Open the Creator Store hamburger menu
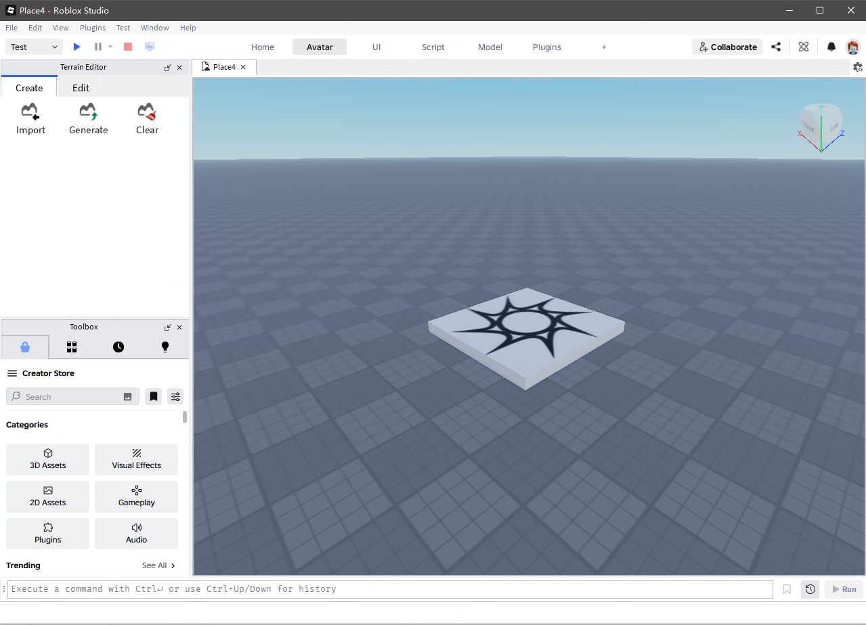 pyautogui.click(x=12, y=373)
